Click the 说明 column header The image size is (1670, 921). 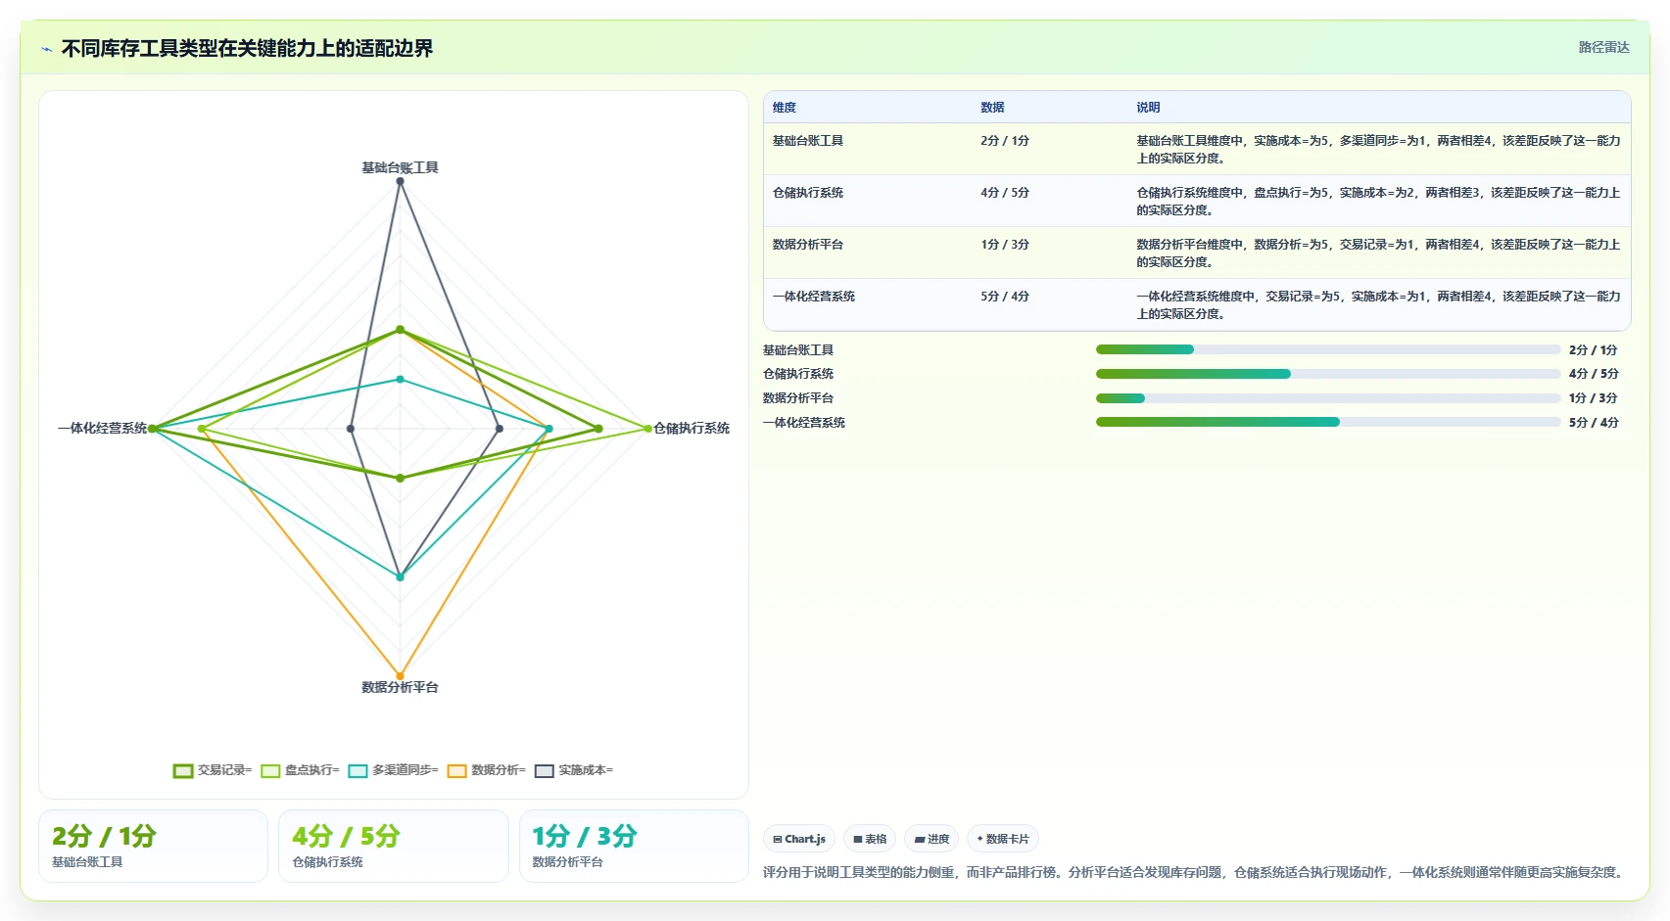coord(1148,108)
